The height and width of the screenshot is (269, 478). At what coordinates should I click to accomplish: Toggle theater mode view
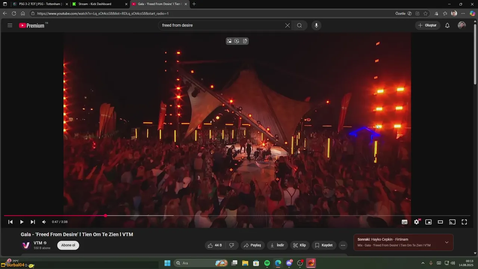tap(440, 222)
